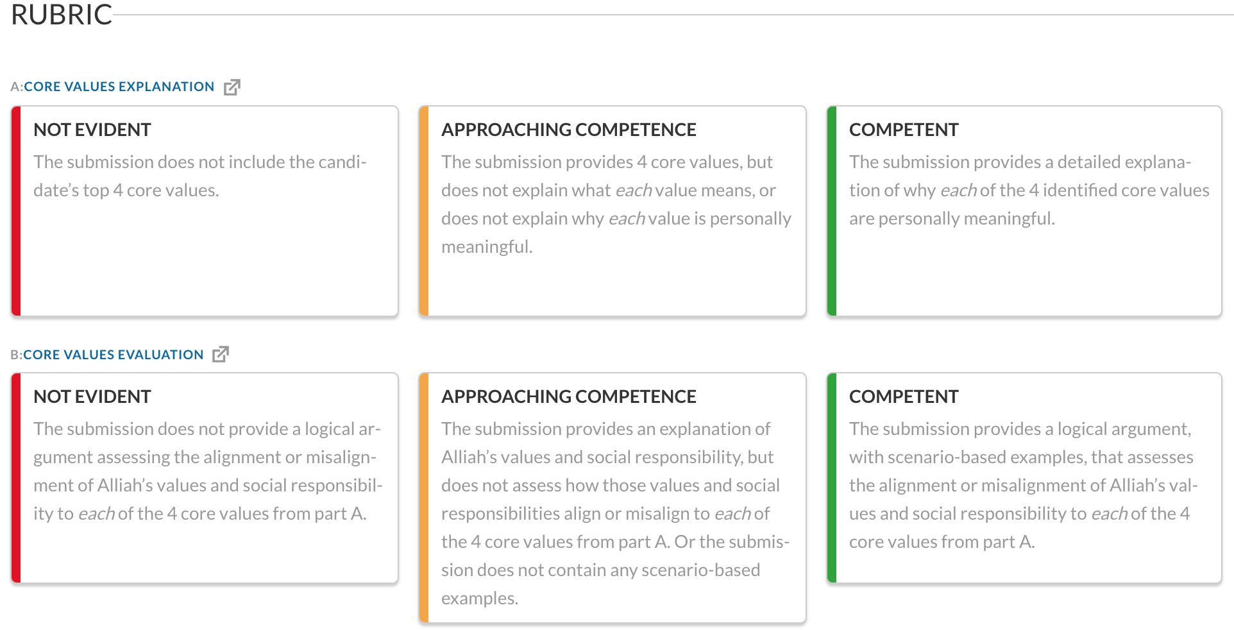1234x630 pixels.
Task: Click the red bar on section A Not Evident card
Action: pyautogui.click(x=16, y=211)
